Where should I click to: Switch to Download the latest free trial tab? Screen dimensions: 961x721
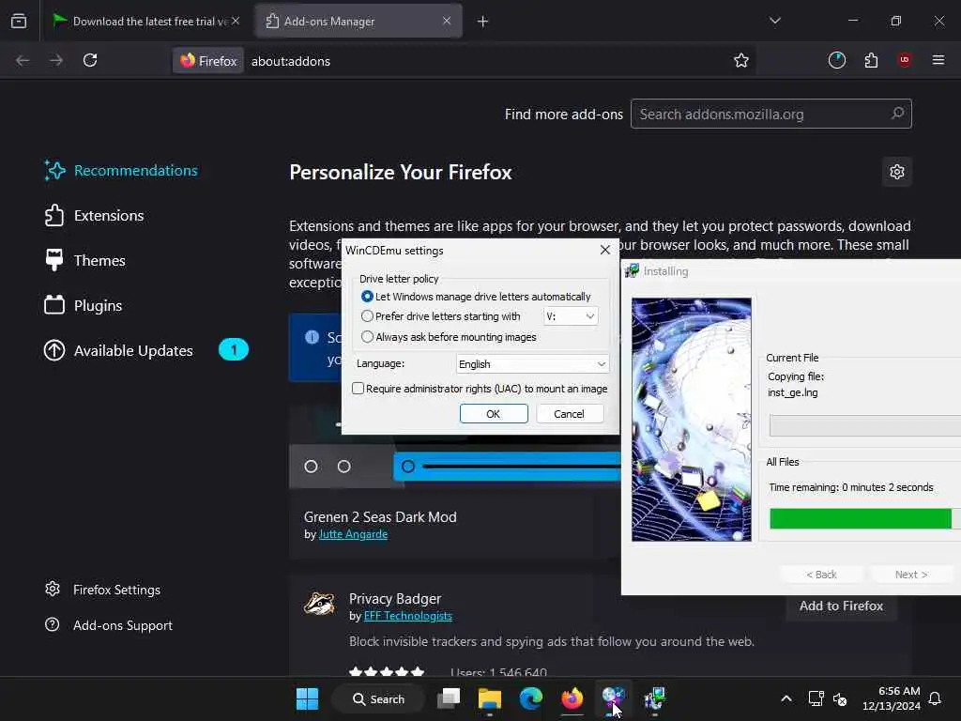147,22
